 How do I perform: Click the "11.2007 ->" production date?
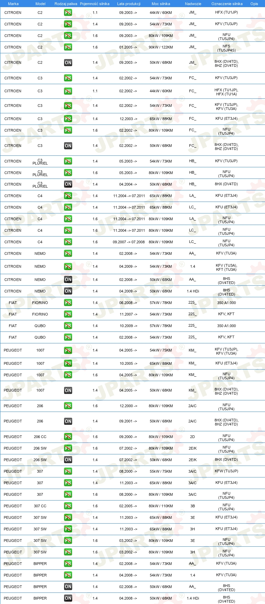tap(128, 314)
